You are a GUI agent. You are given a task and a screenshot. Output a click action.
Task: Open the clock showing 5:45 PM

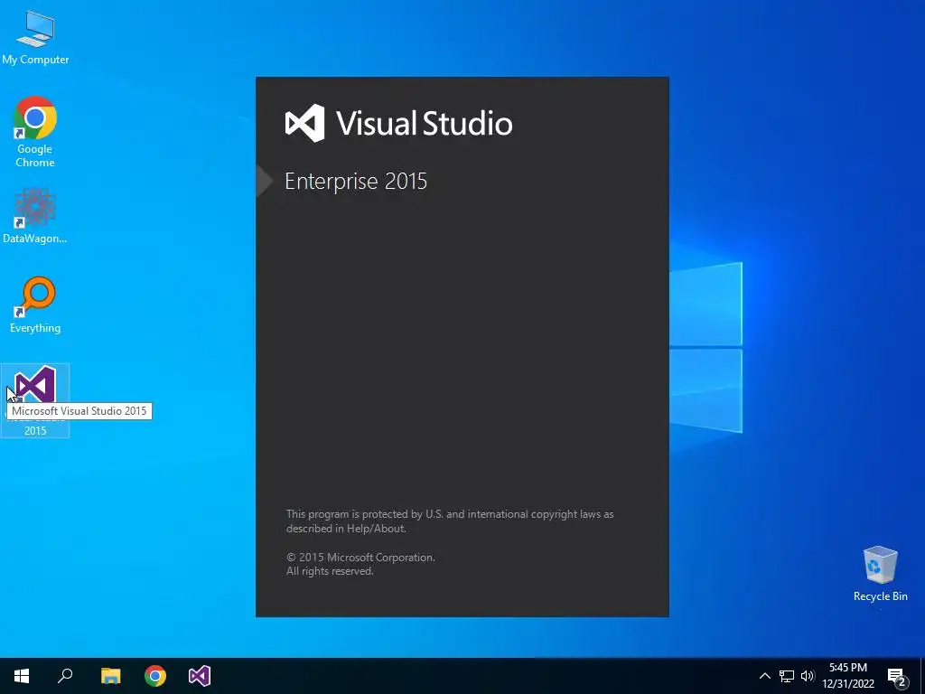point(848,676)
